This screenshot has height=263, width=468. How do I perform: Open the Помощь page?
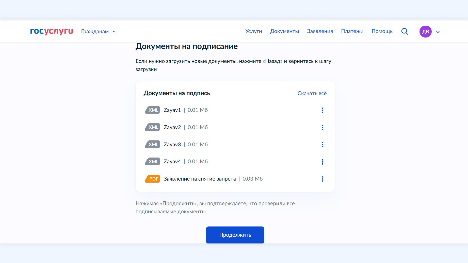click(x=382, y=31)
